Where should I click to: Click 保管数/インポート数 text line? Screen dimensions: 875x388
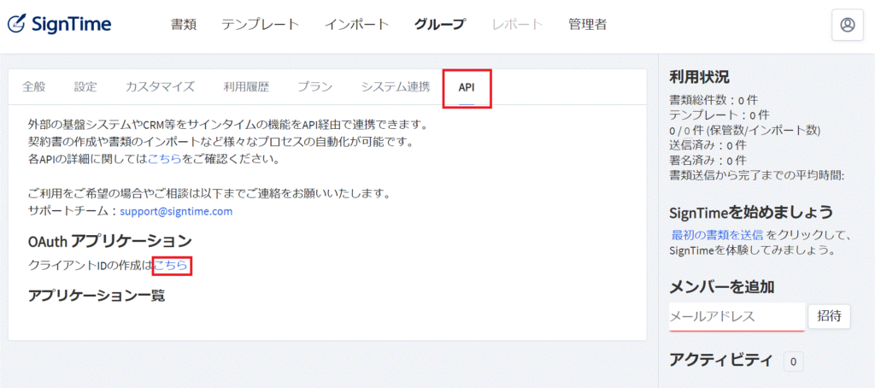(x=744, y=131)
